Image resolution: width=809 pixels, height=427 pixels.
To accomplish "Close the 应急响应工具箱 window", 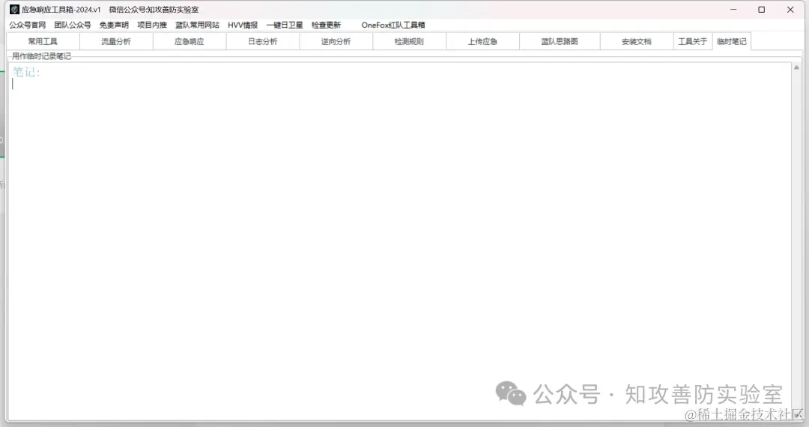I will coord(790,9).
